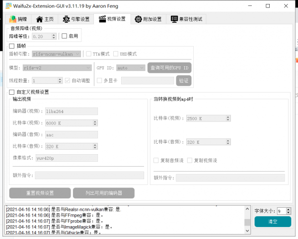
Task: Click mp4 比特率(视频) 2500 K stepper
Action: 228,119
